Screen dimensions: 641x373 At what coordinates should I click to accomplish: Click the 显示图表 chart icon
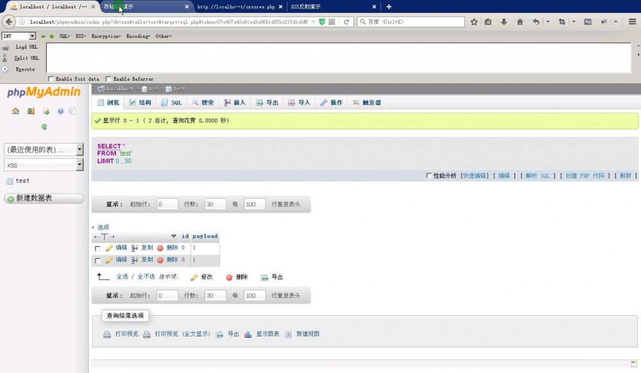point(248,334)
